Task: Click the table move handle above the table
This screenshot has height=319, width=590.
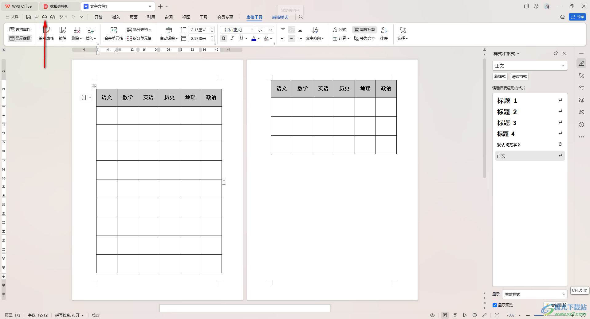Action: (x=94, y=87)
